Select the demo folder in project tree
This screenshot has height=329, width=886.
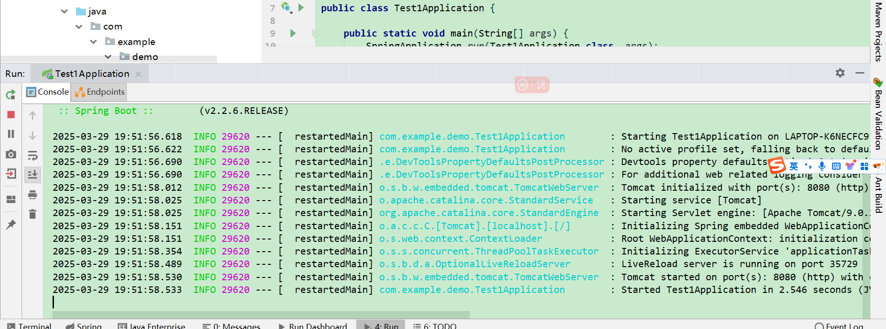(x=145, y=57)
